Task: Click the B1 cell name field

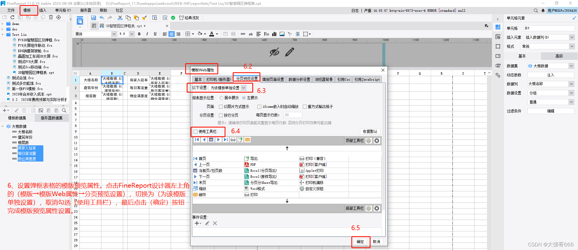Action: tap(549, 28)
